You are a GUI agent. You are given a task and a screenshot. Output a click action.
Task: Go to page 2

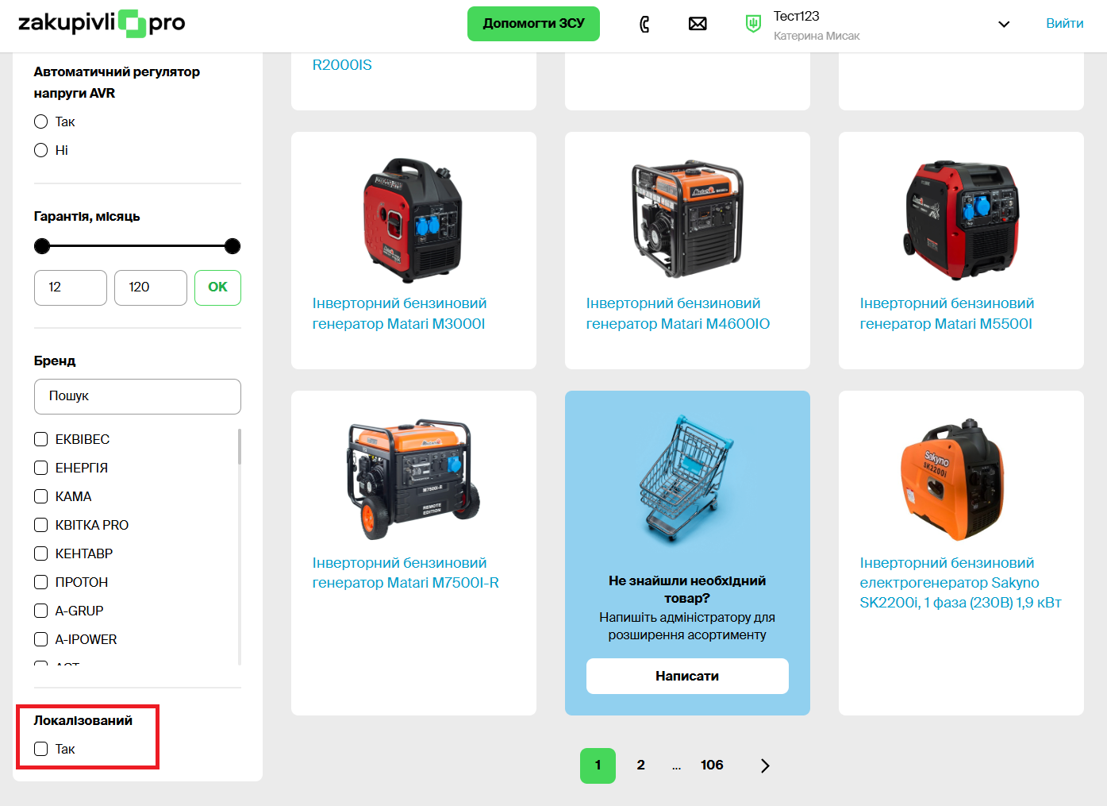tap(640, 766)
